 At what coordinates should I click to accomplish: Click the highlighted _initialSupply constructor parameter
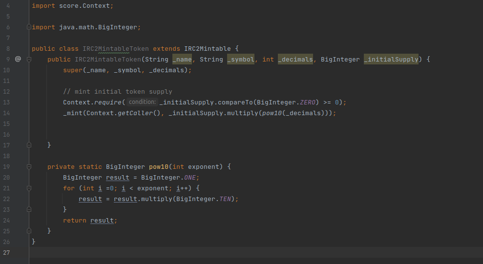(x=391, y=59)
